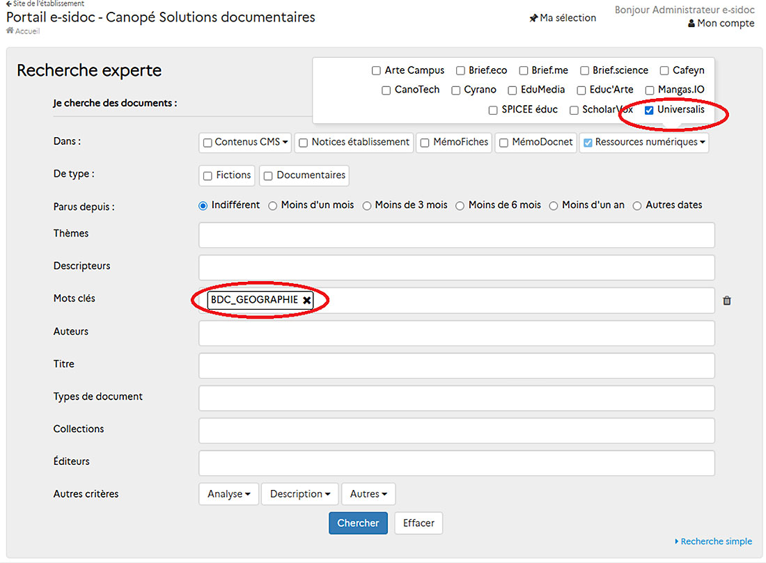Image resolution: width=766 pixels, height=563 pixels.
Task: Click the Accueil home icon
Action: click(x=10, y=31)
